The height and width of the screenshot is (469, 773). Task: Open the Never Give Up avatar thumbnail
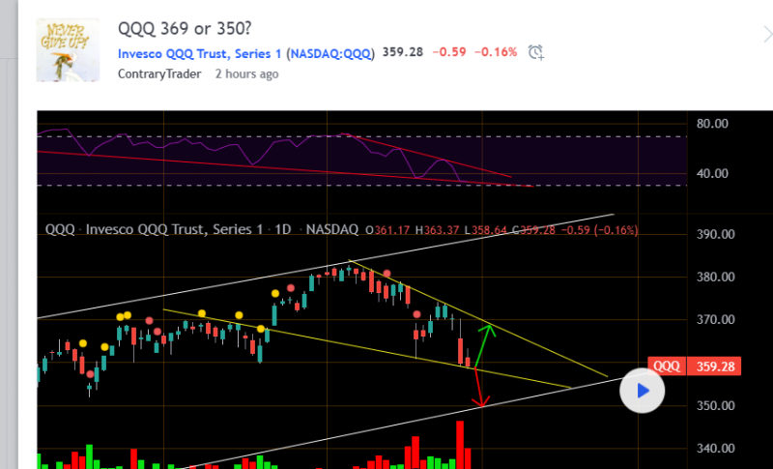pyautogui.click(x=68, y=50)
